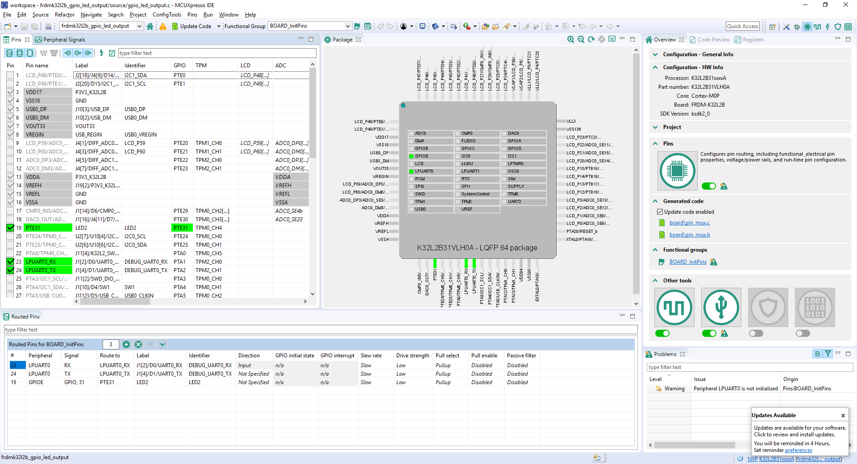
Task: Add a new routed pin row
Action: pos(126,344)
